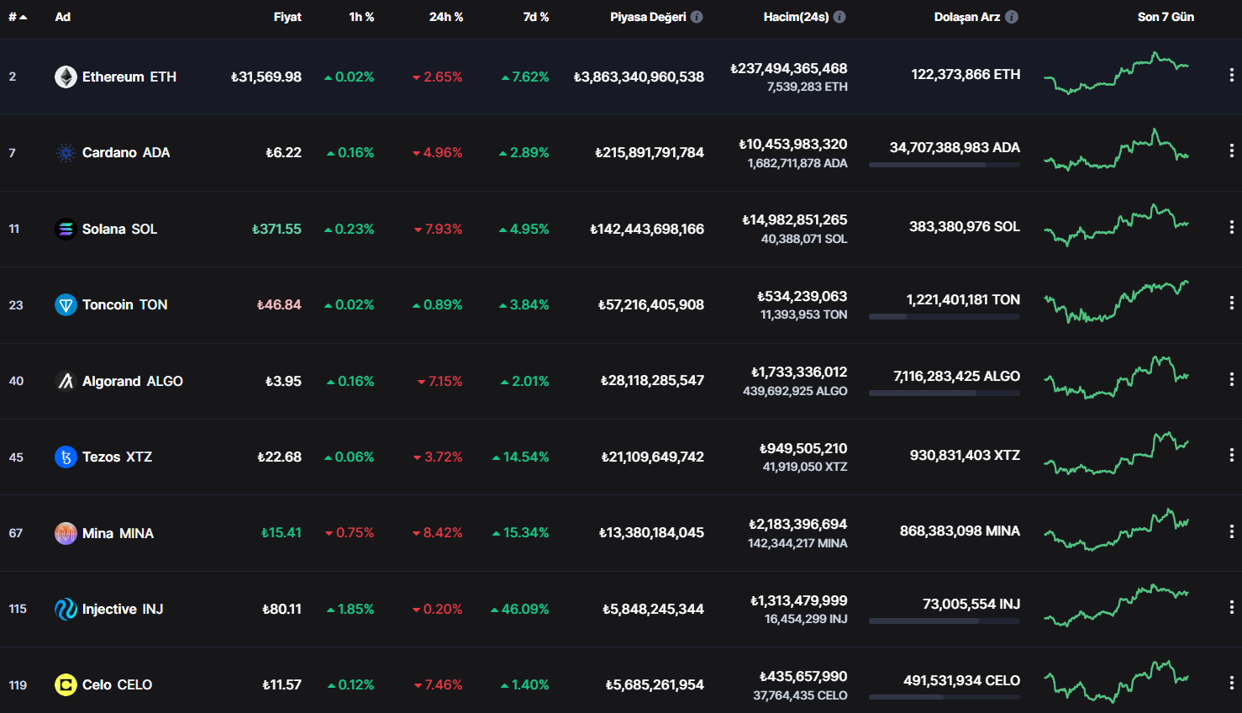Screen dimensions: 1242x713
Task: Sort by the 7d % column header
Action: coord(536,17)
